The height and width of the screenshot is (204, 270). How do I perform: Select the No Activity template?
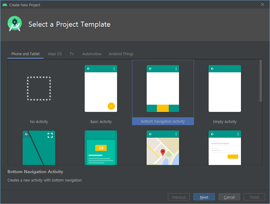pos(39,92)
